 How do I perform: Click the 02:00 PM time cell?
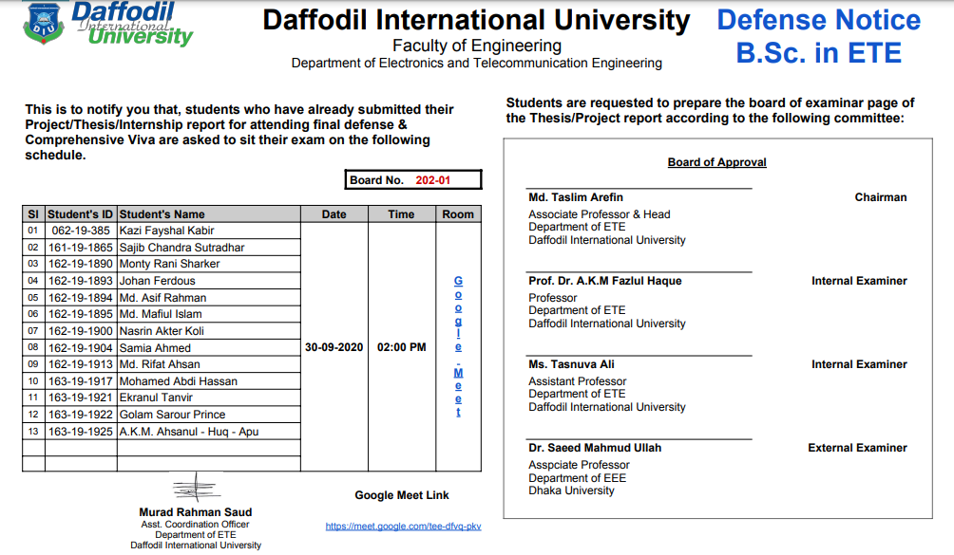coord(401,347)
